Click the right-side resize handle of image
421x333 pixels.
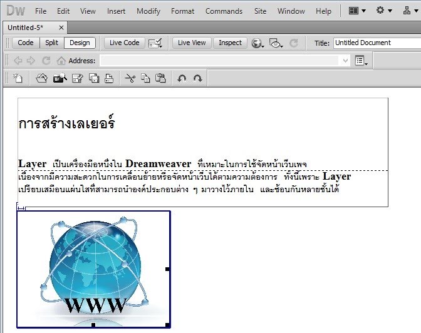(x=167, y=269)
